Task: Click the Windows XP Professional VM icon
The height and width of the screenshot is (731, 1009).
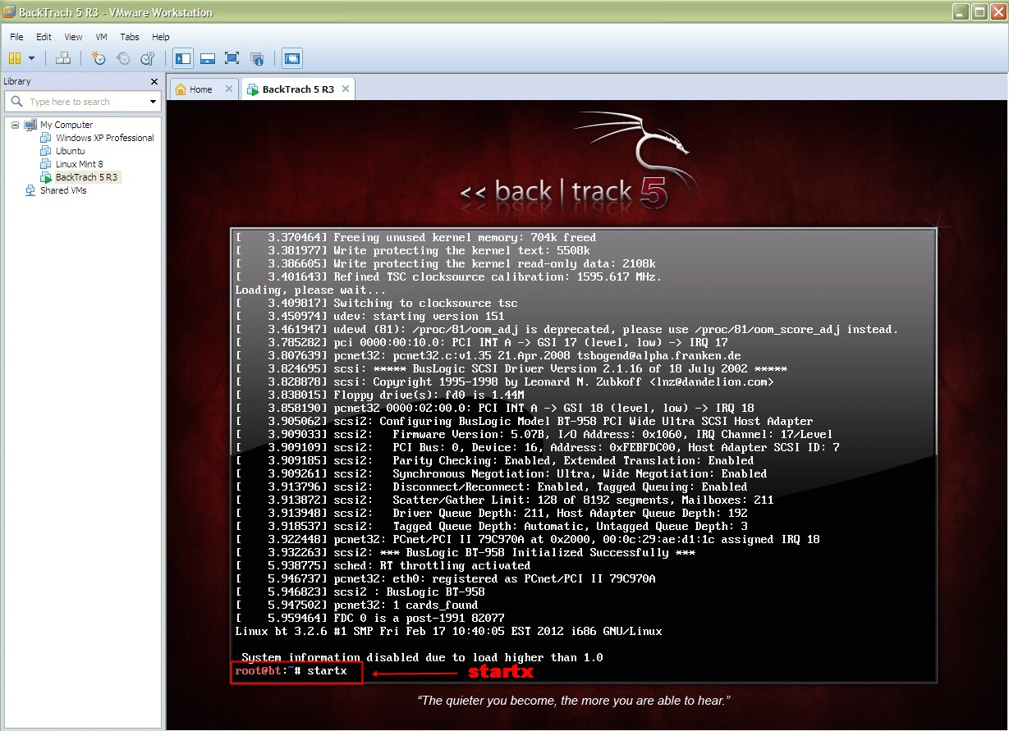Action: 46,138
